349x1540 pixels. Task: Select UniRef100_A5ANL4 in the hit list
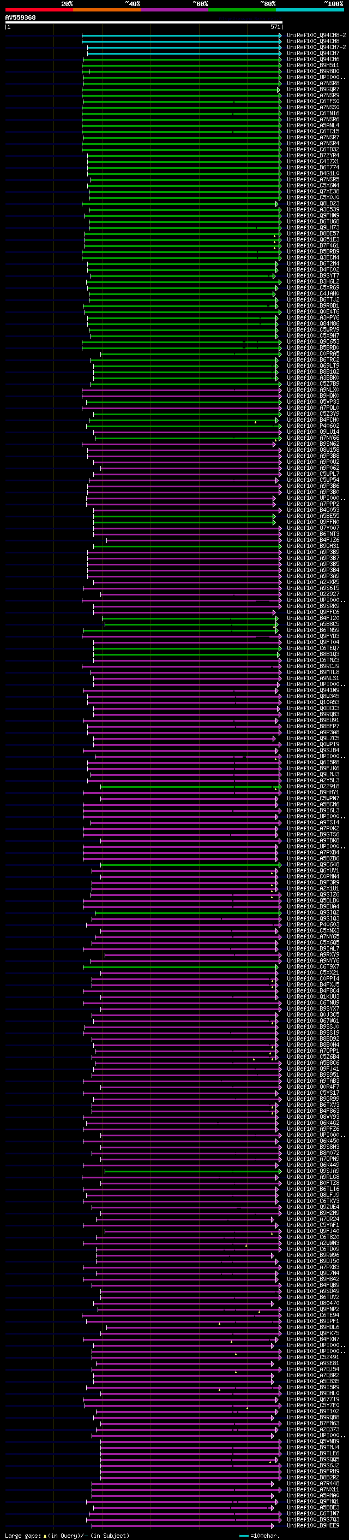313,125
